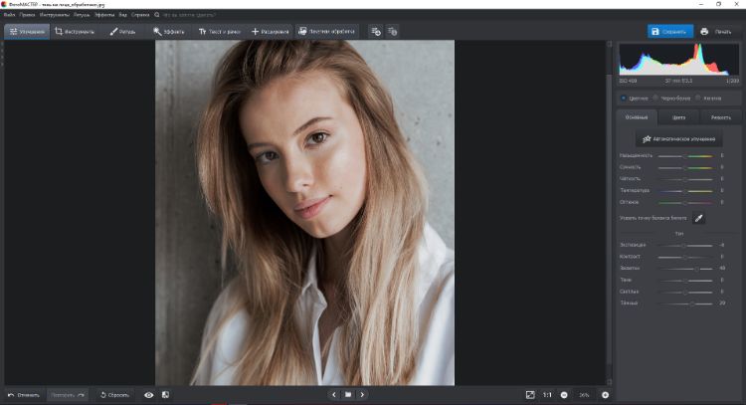
Task: Open the Вид menu
Action: tap(122, 15)
